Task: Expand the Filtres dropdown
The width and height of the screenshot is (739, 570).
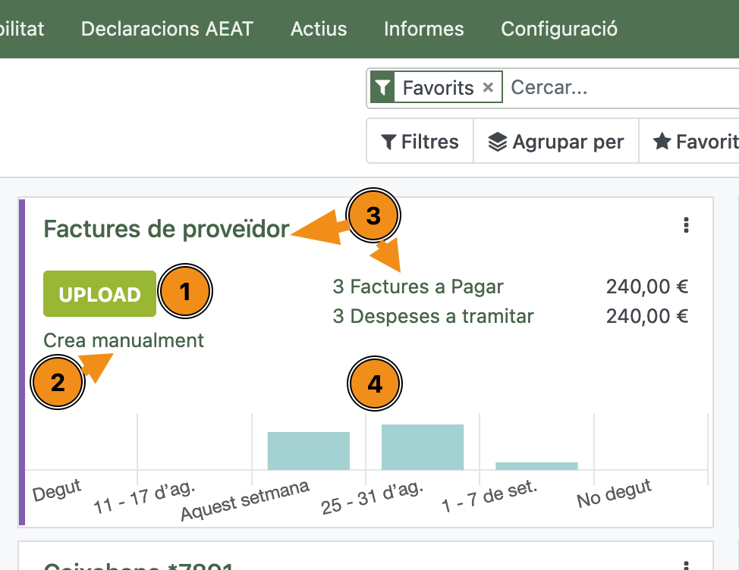Action: pyautogui.click(x=420, y=142)
